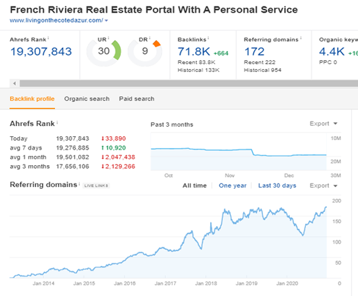Click the +664 backlinks change figure
This screenshot has height=296, width=358.
click(x=221, y=53)
